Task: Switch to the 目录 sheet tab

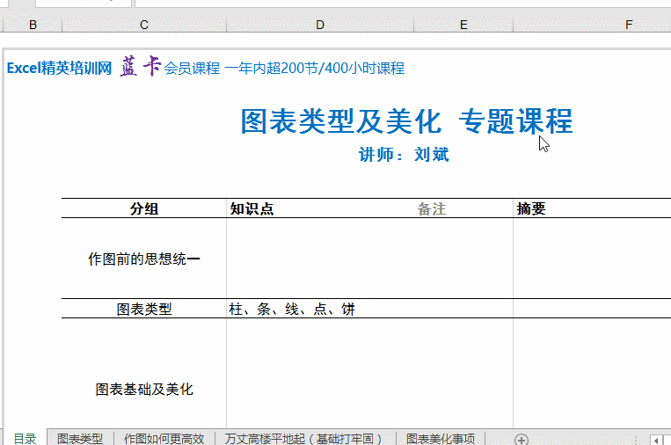Action: tap(25, 439)
